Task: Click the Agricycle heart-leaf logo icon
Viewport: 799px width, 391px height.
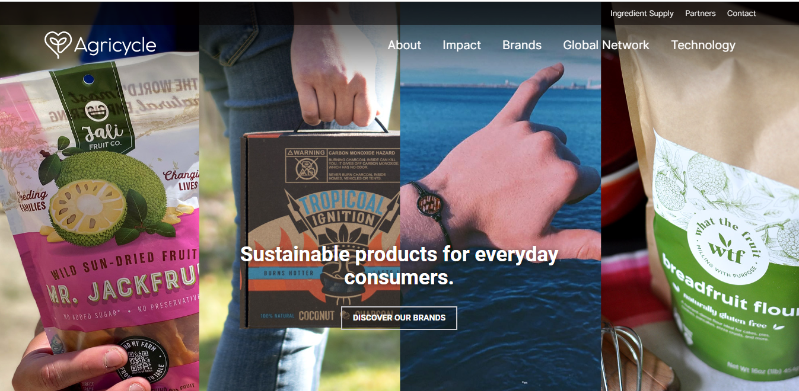Action: [58, 44]
